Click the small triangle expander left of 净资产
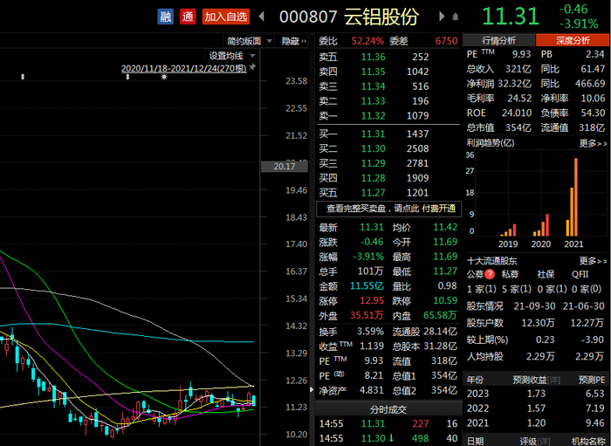611x446 pixels. (x=312, y=389)
